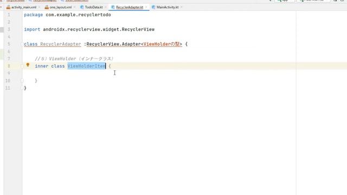Image resolution: width=347 pixels, height=195 pixels.
Task: Collapse the inner class fold marker on line 8
Action: click(22, 66)
